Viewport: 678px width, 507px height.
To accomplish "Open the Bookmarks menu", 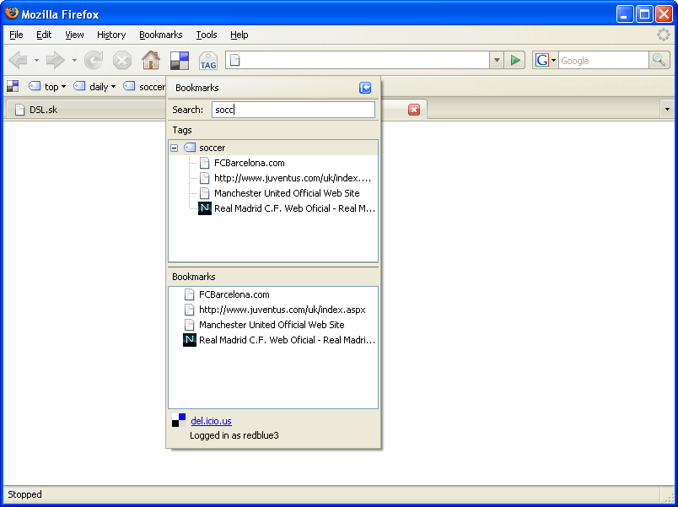I will coord(161,35).
